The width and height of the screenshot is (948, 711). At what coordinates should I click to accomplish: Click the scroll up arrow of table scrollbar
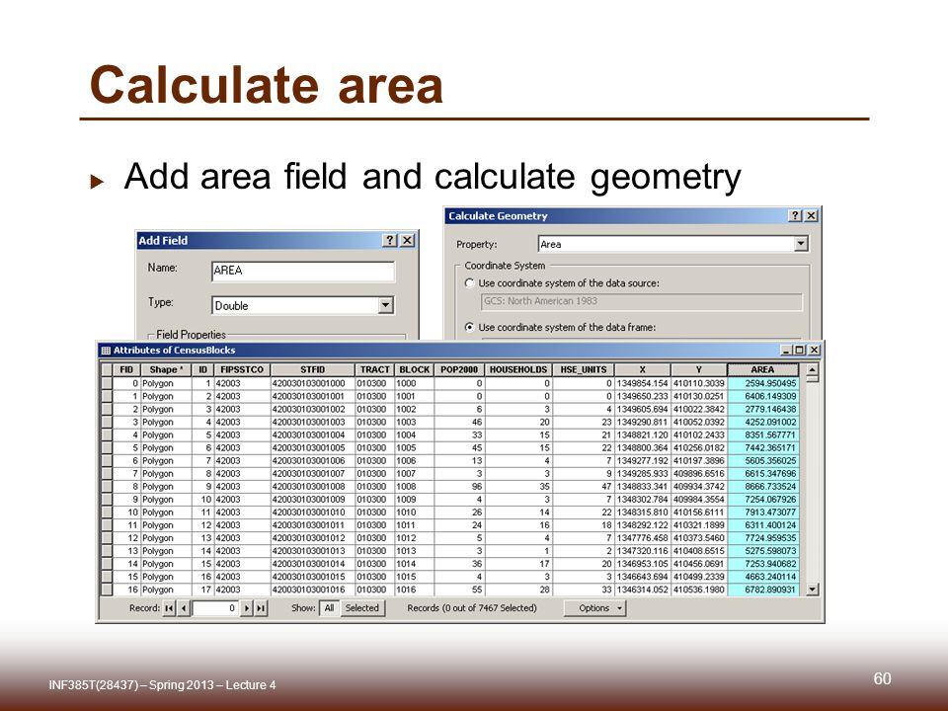[x=813, y=368]
